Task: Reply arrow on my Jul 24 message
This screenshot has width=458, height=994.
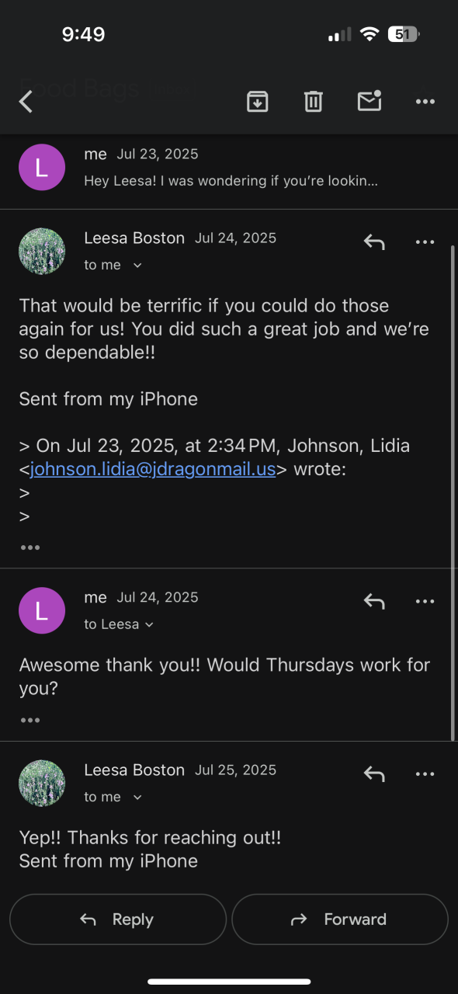Action: tap(374, 601)
